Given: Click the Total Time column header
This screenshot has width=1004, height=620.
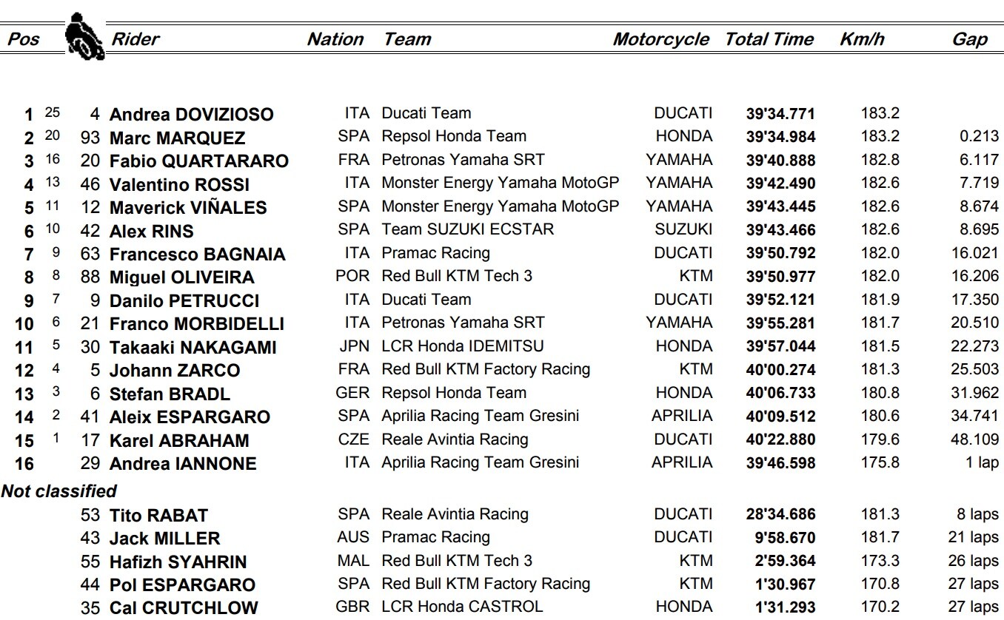Looking at the screenshot, I should 769,39.
